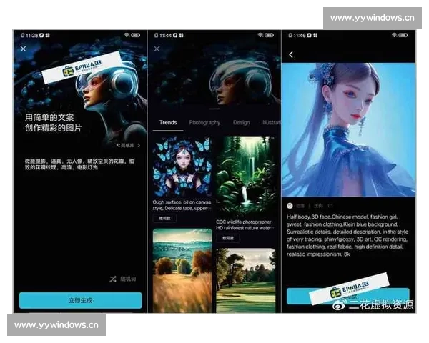Tap the blue generate button on first screen
Viewport: 429px width, 343px height.
80,300
